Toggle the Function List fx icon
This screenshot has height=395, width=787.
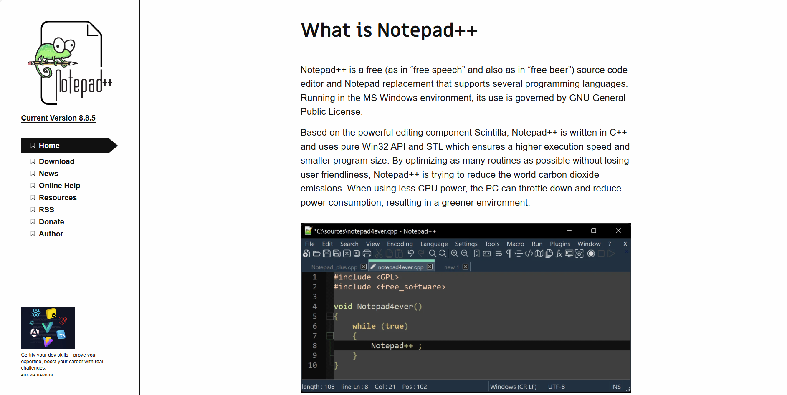(x=559, y=254)
